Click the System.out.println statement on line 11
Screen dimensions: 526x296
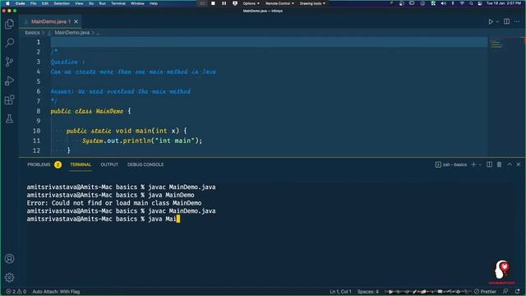(142, 141)
